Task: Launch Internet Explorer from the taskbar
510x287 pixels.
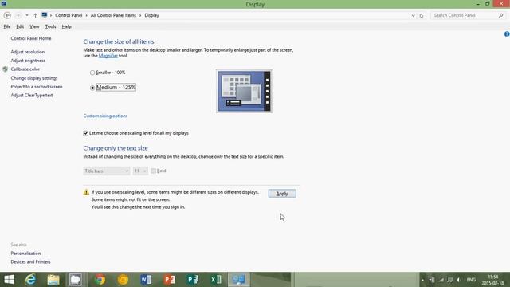Action: (x=30, y=280)
